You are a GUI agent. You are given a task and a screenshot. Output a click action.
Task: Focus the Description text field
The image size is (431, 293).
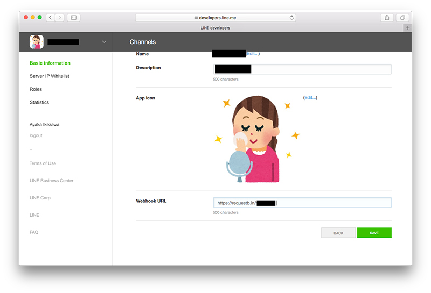click(x=302, y=69)
